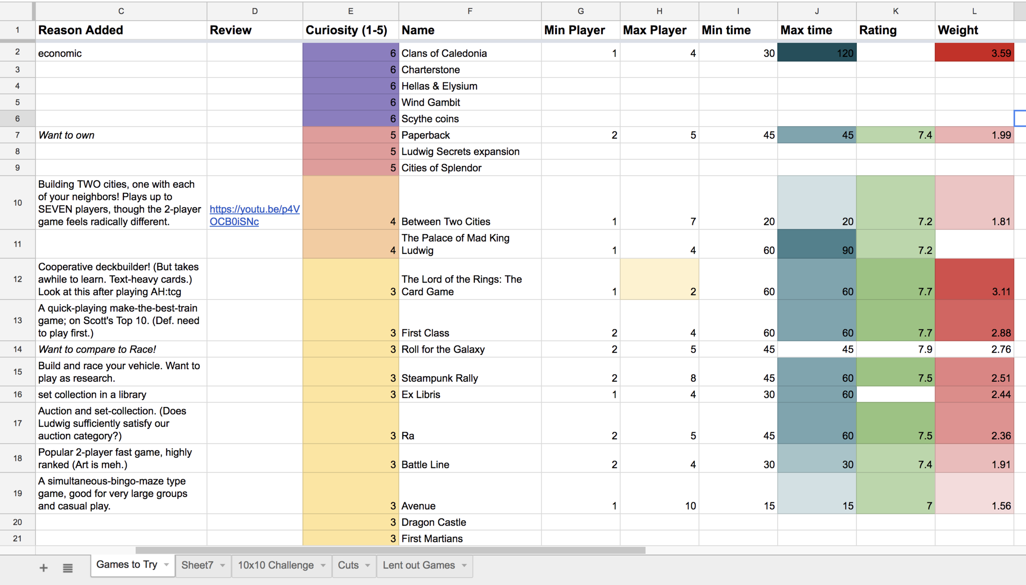Switch to the Sheet7 tab

click(197, 565)
